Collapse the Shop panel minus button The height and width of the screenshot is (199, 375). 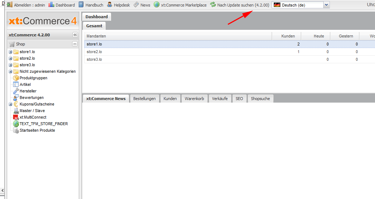click(x=75, y=44)
